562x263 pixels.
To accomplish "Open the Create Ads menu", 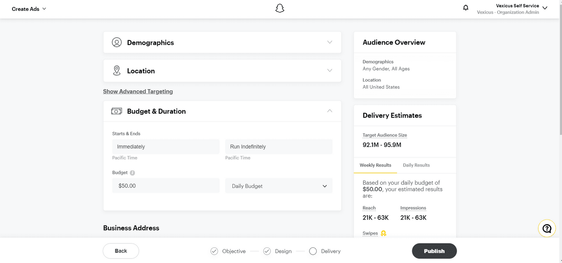I will [x=29, y=9].
